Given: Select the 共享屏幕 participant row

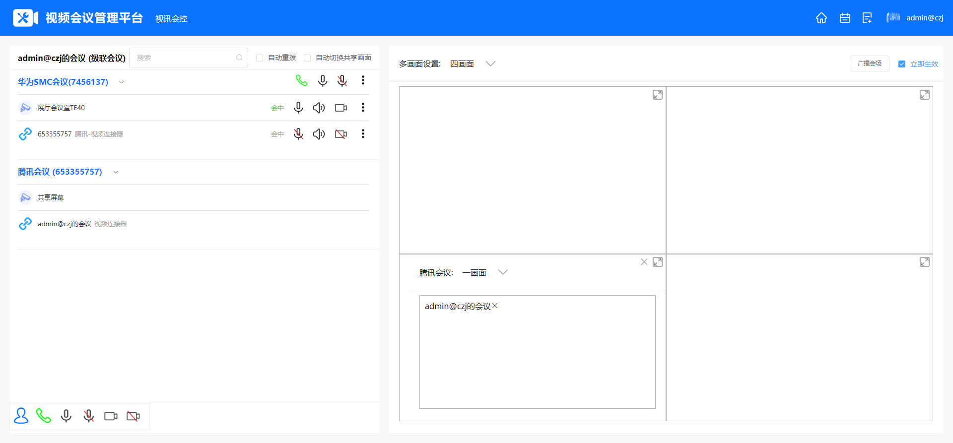Looking at the screenshot, I should coord(194,197).
